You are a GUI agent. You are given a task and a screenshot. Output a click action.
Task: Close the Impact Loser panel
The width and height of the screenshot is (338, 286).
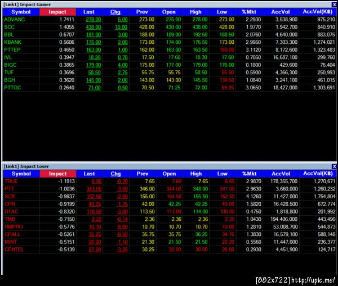point(334,166)
